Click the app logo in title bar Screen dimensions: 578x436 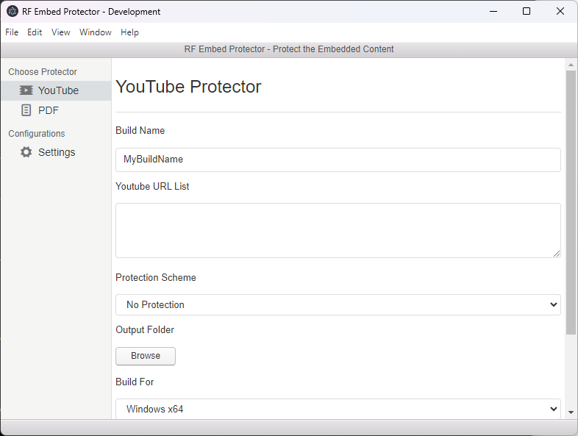13,12
